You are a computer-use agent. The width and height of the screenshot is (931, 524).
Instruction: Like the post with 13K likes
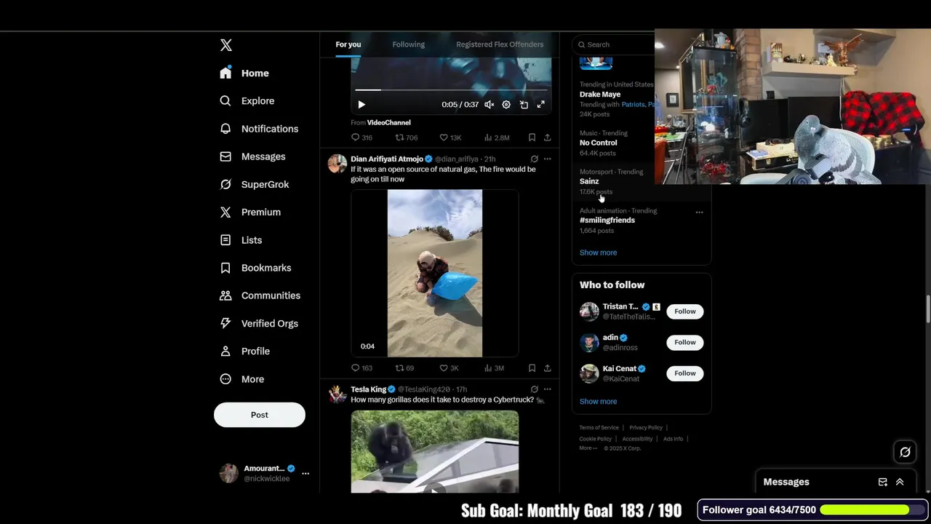[x=450, y=138]
